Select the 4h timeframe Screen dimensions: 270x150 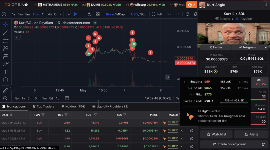click(x=50, y=14)
